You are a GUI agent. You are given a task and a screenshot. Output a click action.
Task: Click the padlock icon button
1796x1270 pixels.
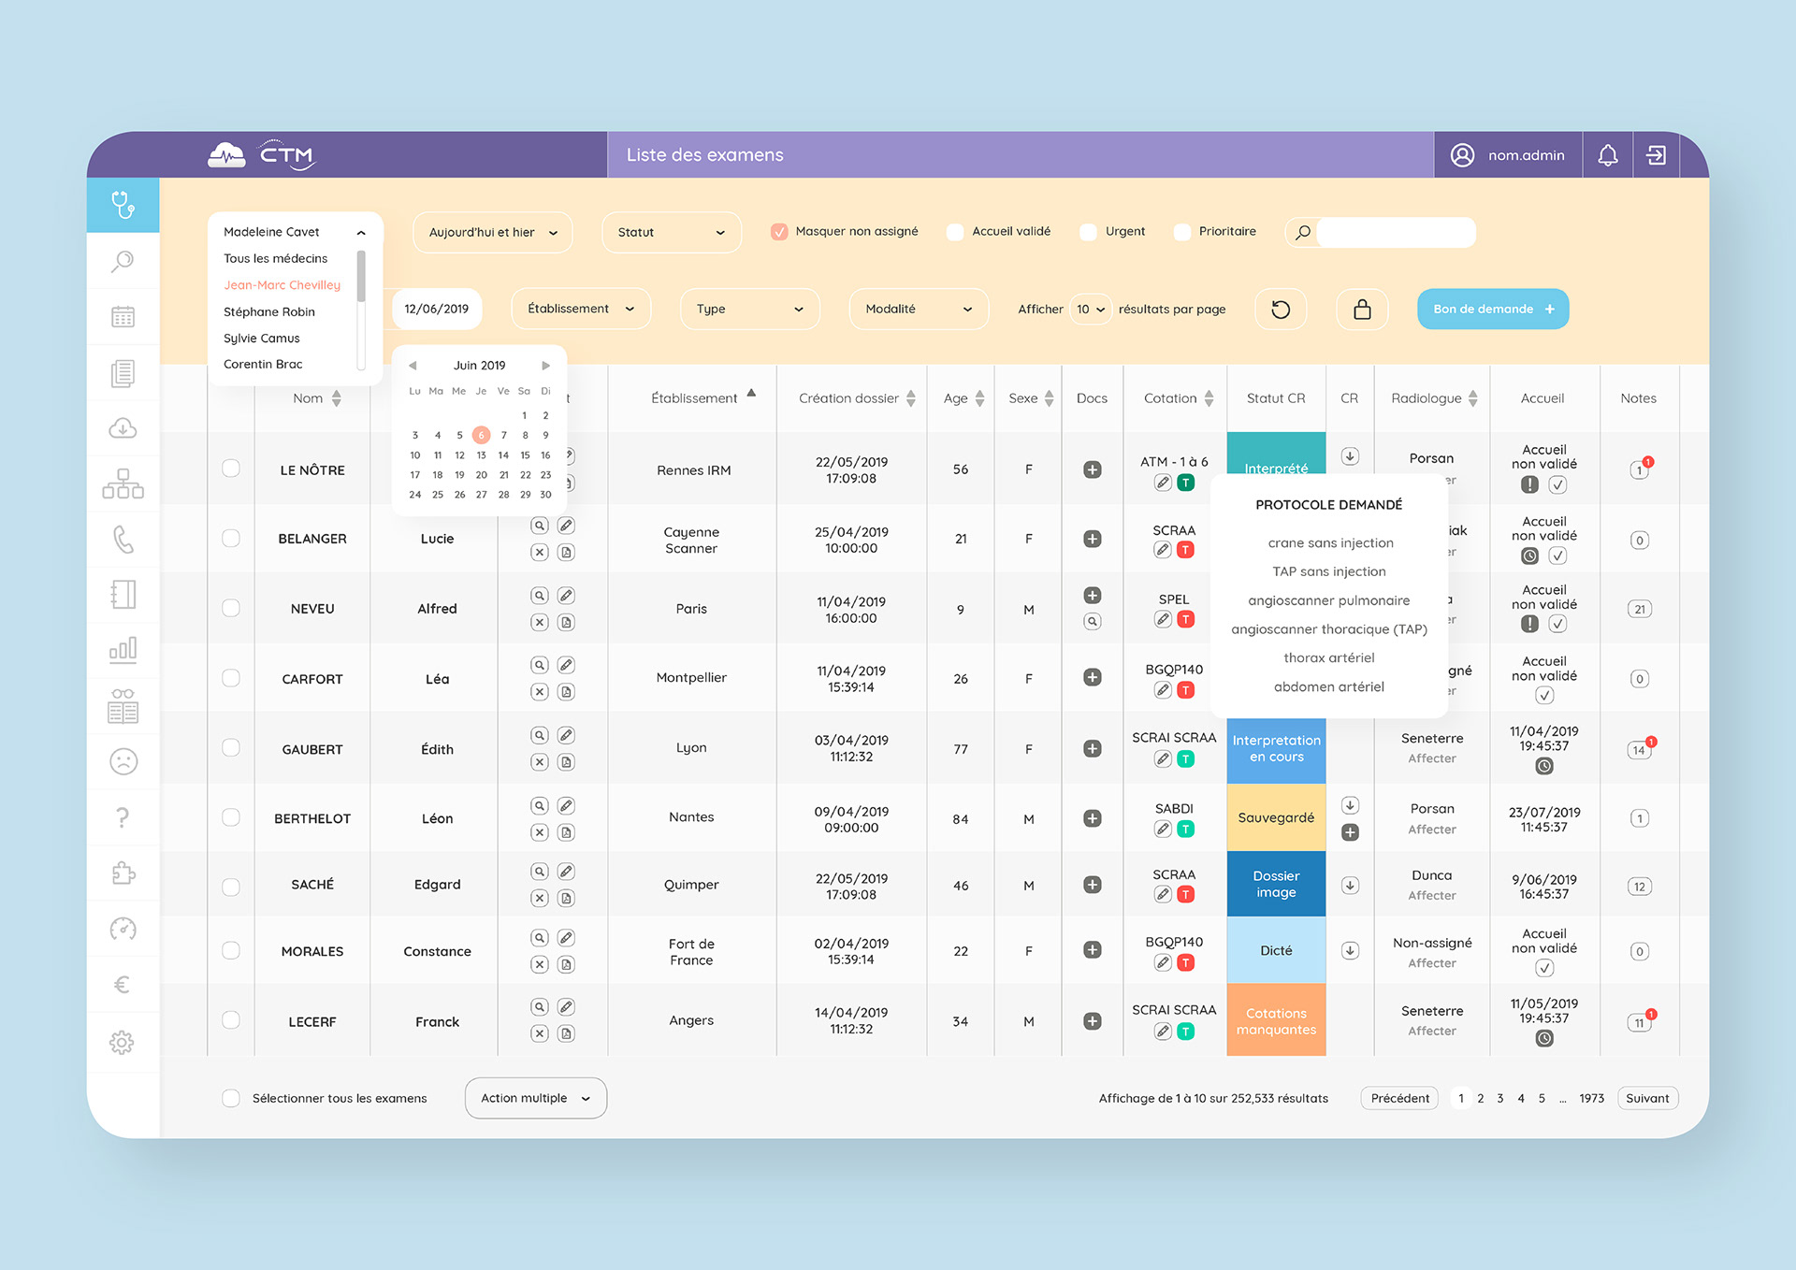[1362, 310]
